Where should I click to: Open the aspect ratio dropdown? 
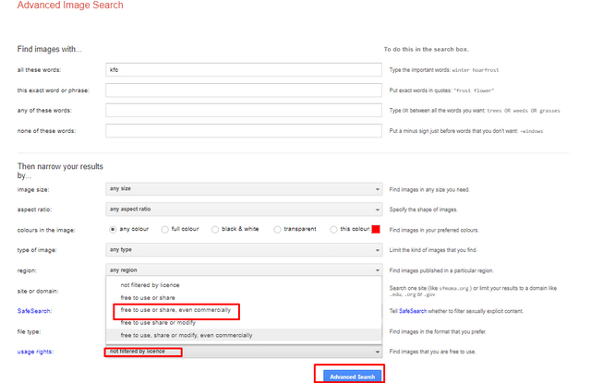click(x=244, y=209)
